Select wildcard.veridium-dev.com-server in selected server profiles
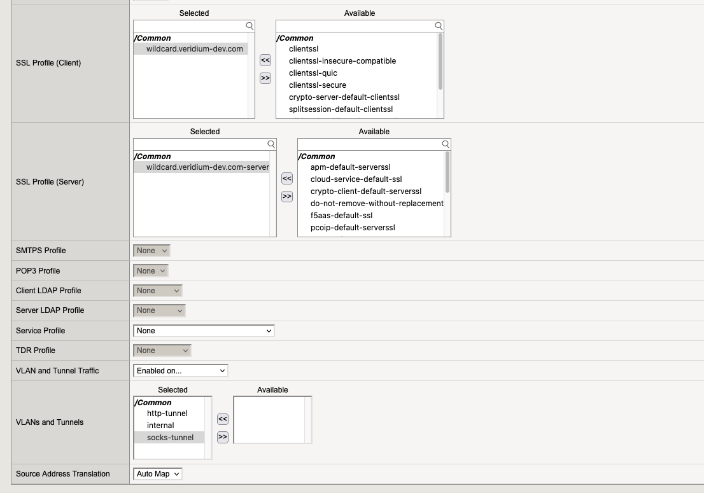The height and width of the screenshot is (493, 704). [x=207, y=167]
